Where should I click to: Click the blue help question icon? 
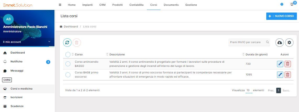click(x=282, y=5)
